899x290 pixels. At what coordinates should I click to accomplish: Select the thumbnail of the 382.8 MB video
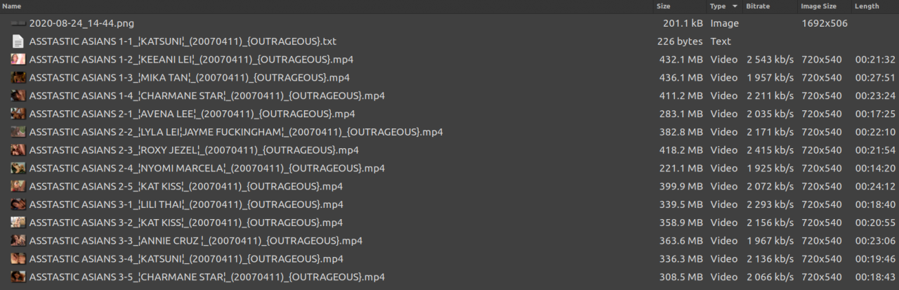coord(18,132)
